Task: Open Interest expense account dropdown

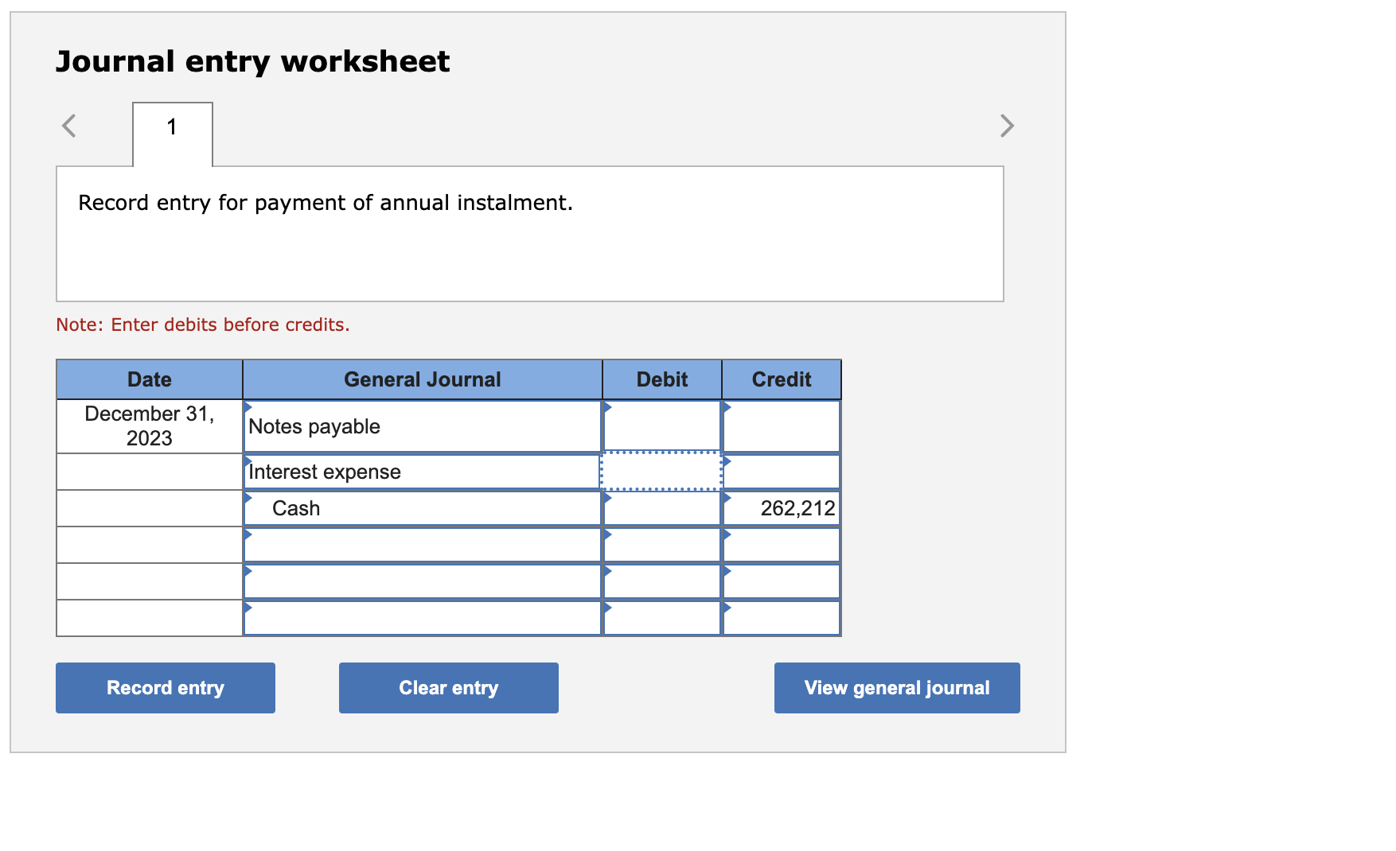Action: coord(423,472)
